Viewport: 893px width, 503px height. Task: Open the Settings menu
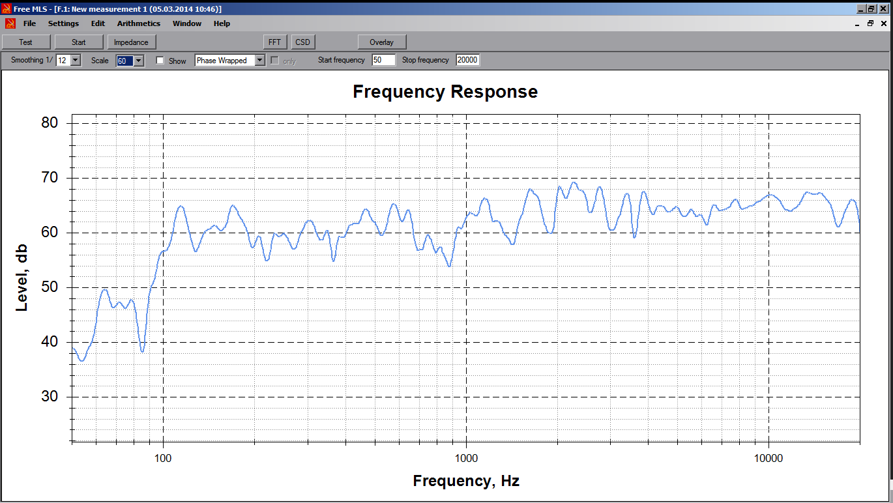pos(63,23)
